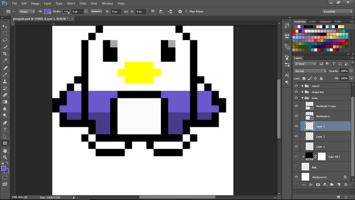Open the Kind filter dropdown
Image resolution: width=355 pixels, height=200 pixels.
305,64
